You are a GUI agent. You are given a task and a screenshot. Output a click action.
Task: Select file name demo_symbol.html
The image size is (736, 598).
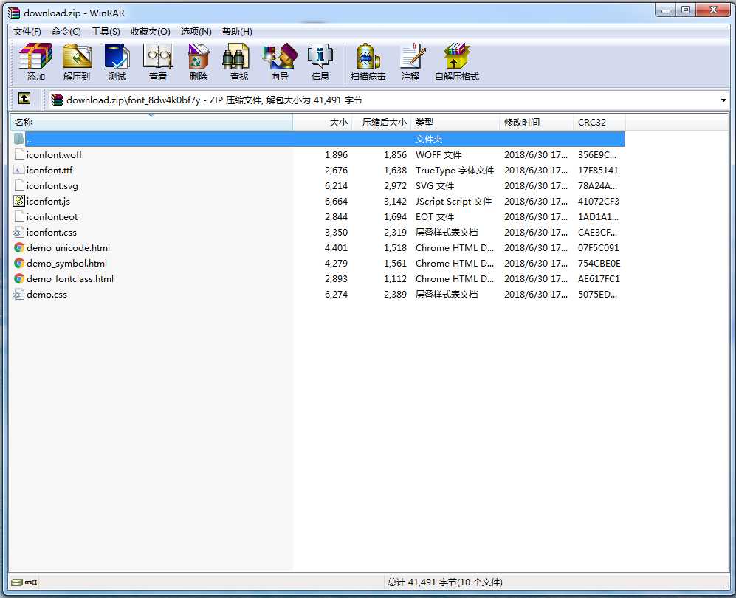pyautogui.click(x=66, y=264)
